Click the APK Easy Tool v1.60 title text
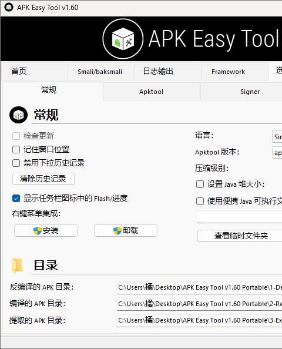 coord(48,8)
